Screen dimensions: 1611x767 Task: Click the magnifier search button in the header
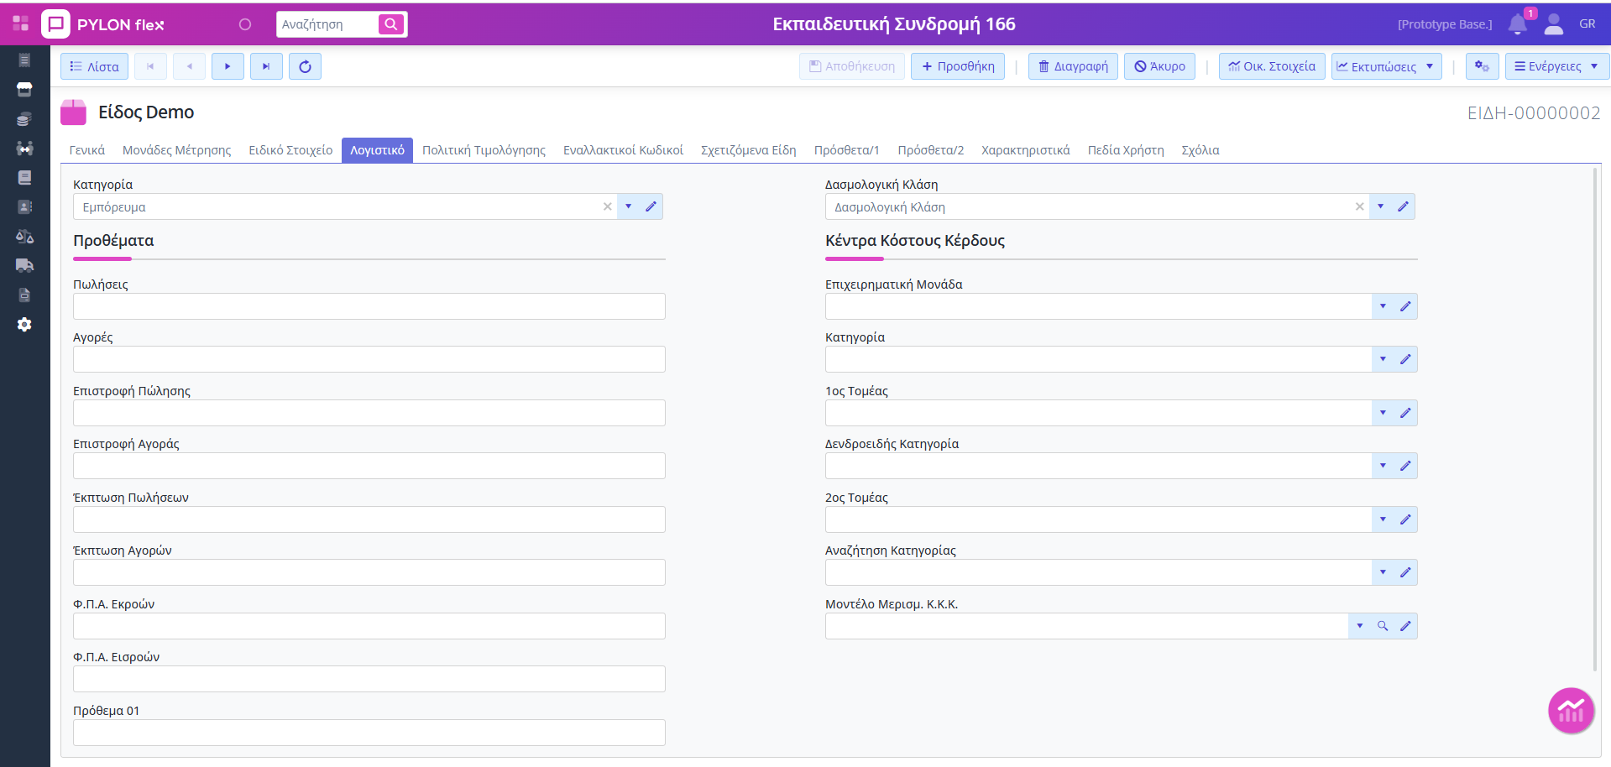[x=391, y=24]
